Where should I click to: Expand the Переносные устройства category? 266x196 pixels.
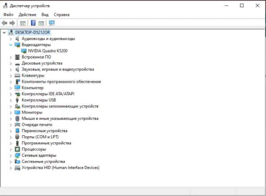pos(11,131)
